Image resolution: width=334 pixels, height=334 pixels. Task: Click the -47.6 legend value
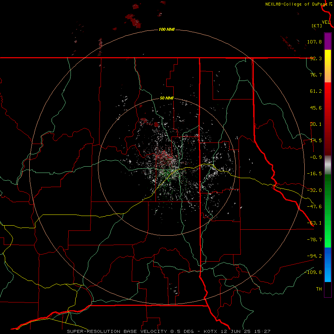coord(314,207)
